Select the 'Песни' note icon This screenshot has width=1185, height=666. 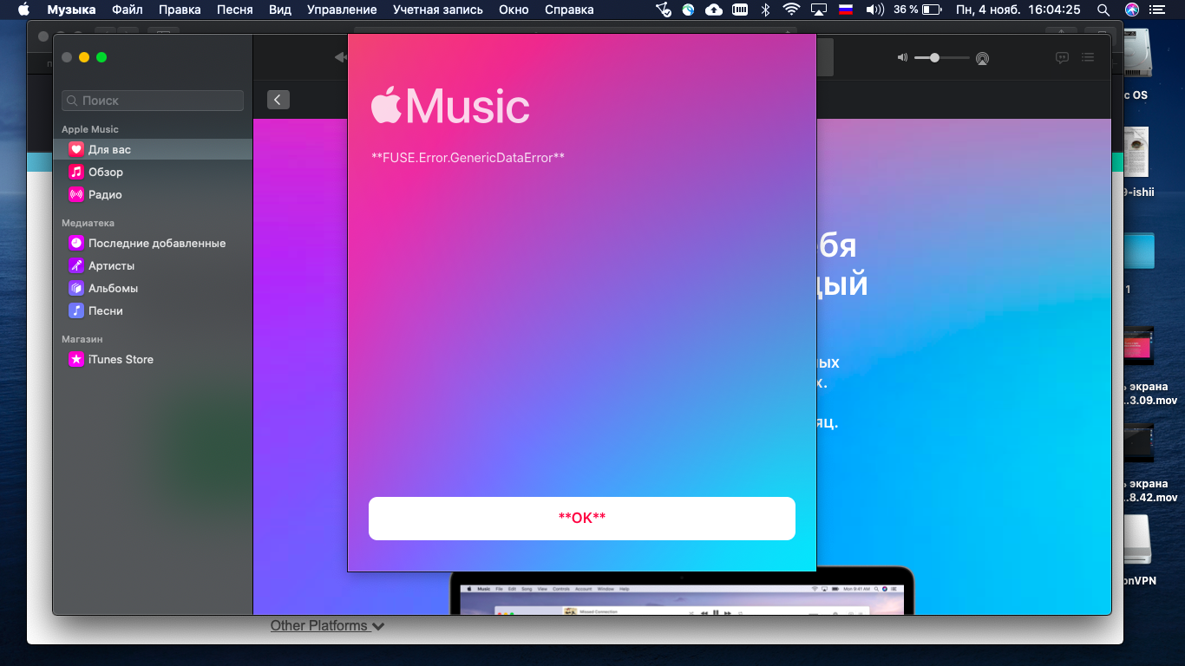click(x=76, y=310)
